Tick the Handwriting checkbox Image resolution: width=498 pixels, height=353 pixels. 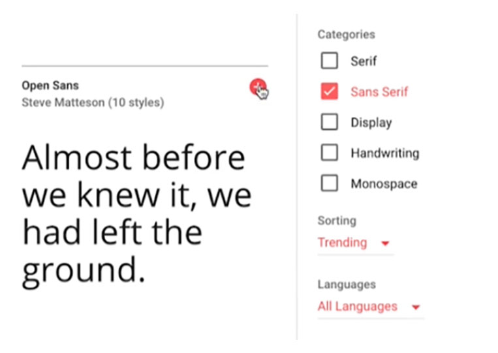[330, 153]
